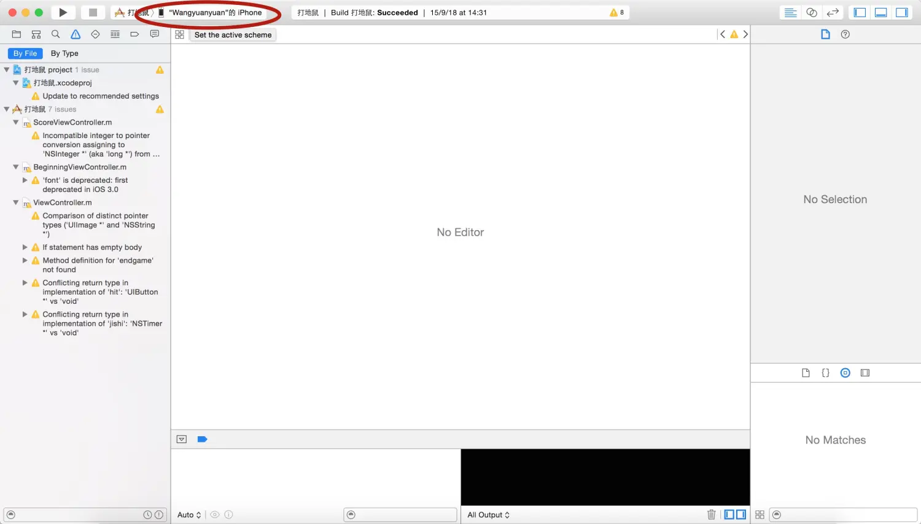Viewport: 921px width, 524px height.
Task: Expand the 'jishi' conflicting return type warning
Action: (25, 314)
